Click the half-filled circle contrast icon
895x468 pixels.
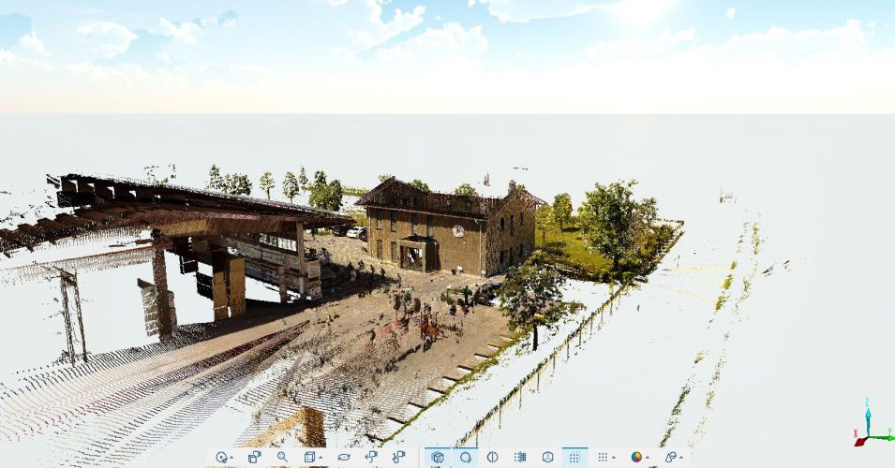point(492,458)
